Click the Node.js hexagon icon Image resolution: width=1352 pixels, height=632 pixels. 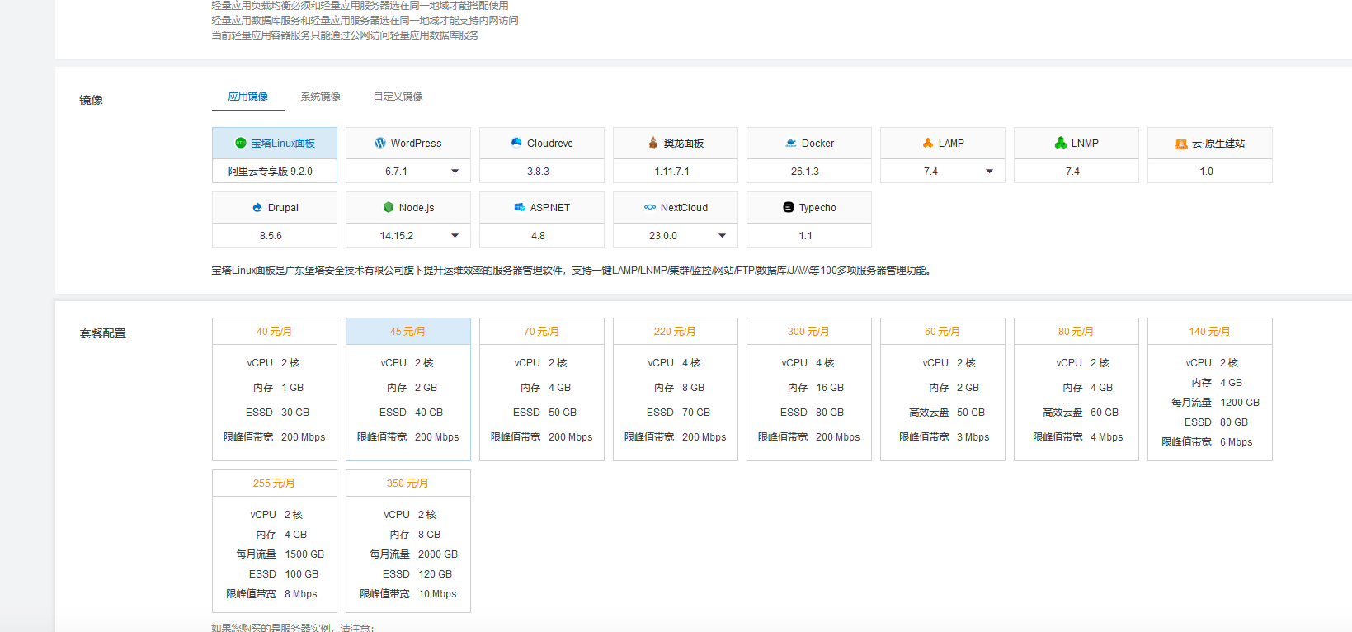pos(389,207)
